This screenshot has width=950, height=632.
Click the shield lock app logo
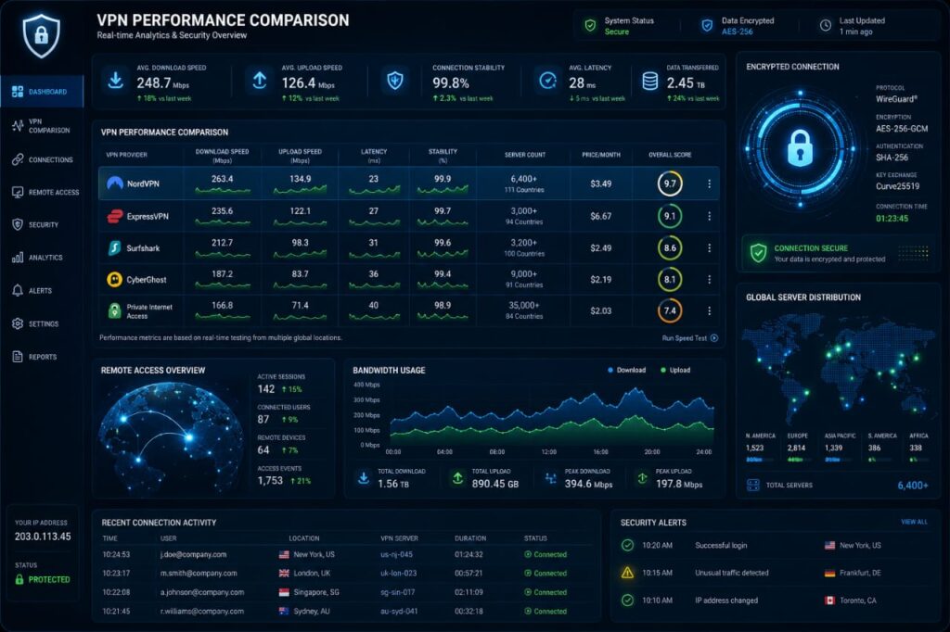41,36
